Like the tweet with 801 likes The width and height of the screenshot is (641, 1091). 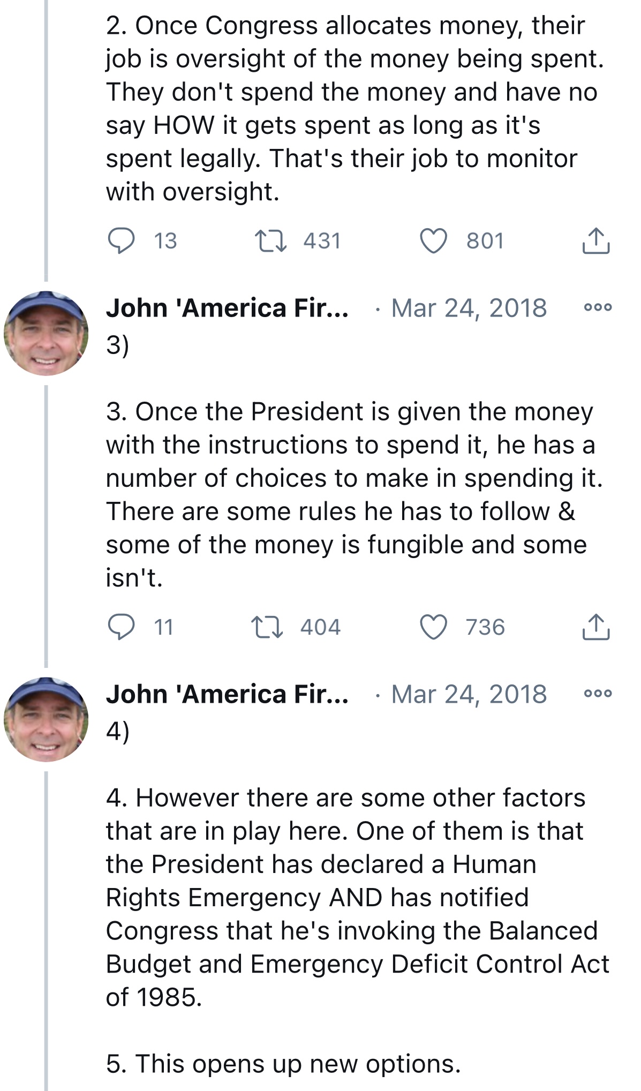pos(433,240)
